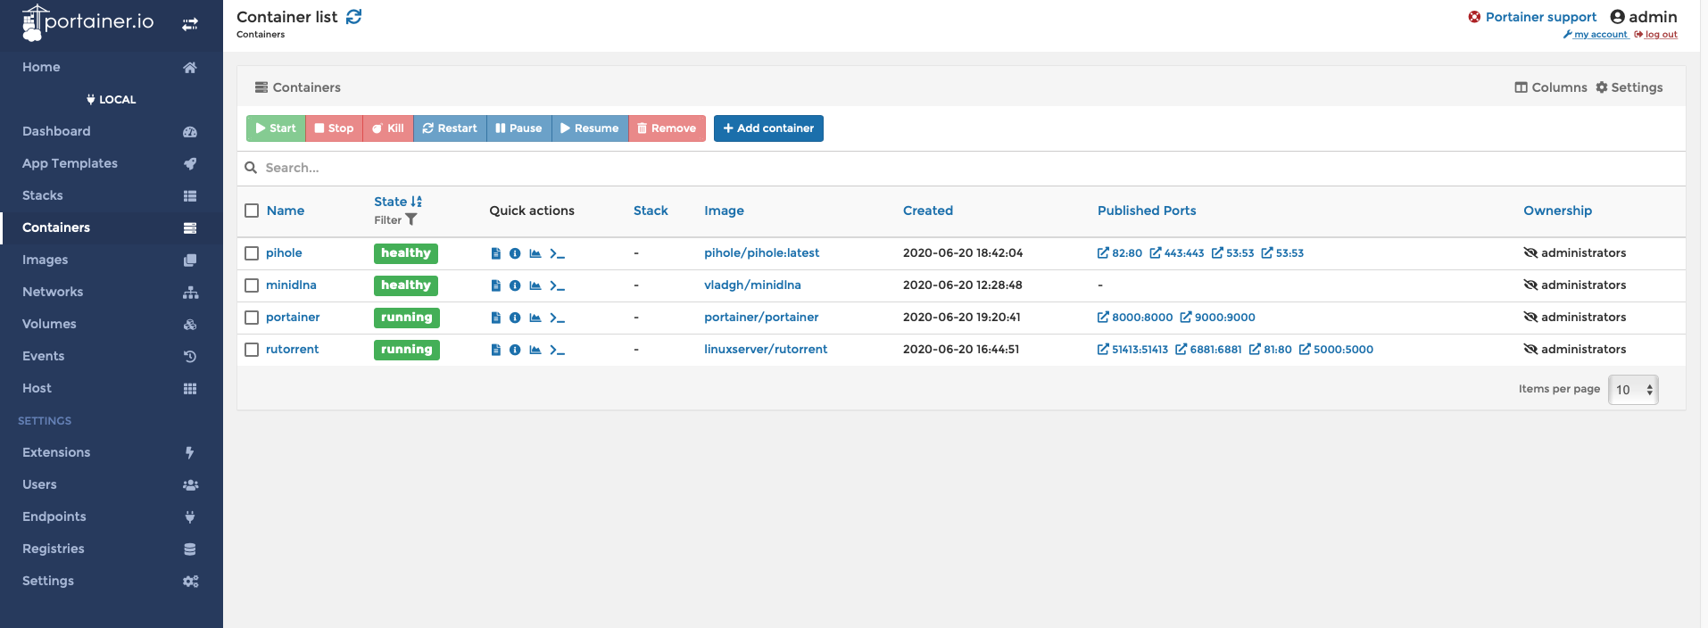1708x628 pixels.
Task: Click the Kill button
Action: point(388,128)
